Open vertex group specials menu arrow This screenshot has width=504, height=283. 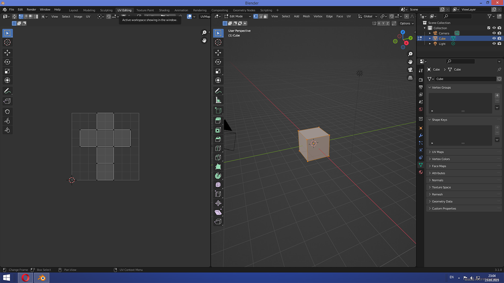pyautogui.click(x=497, y=107)
